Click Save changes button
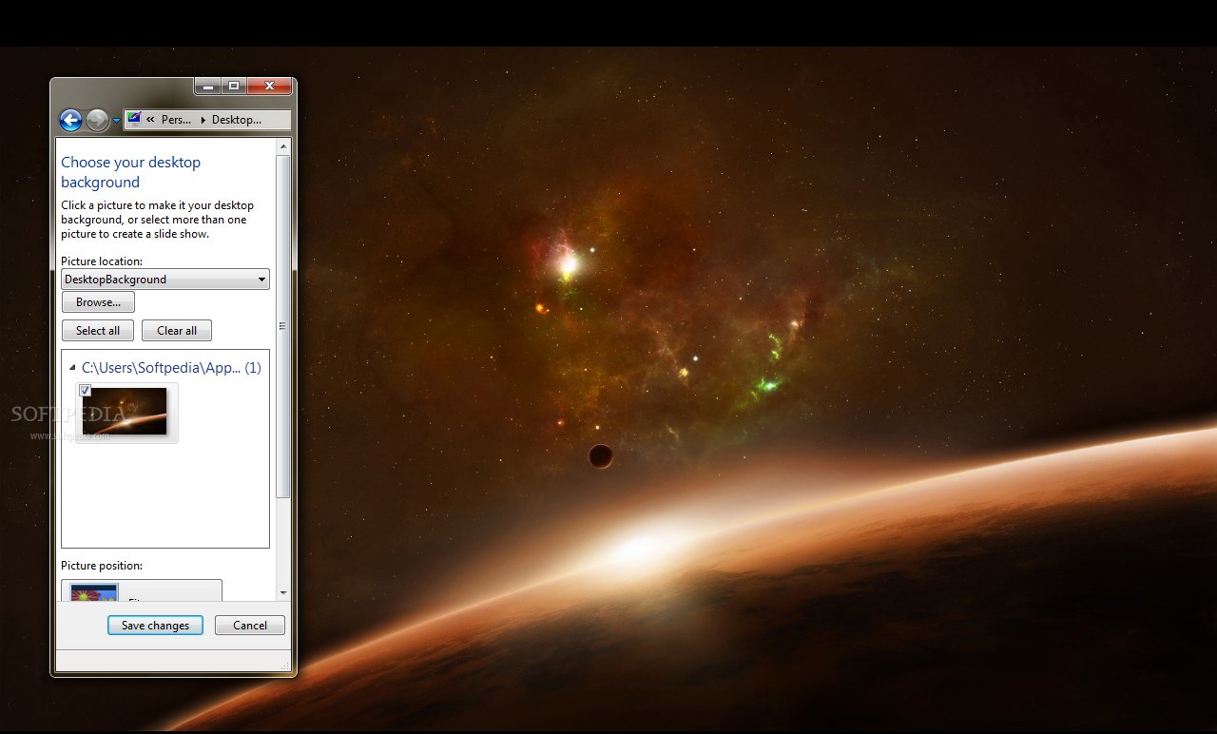This screenshot has height=734, width=1217. 155,626
